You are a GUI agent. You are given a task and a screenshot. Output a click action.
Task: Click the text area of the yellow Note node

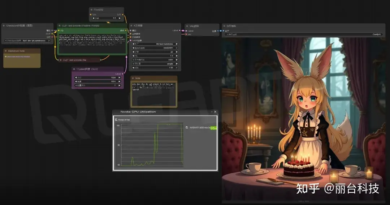click(154, 94)
